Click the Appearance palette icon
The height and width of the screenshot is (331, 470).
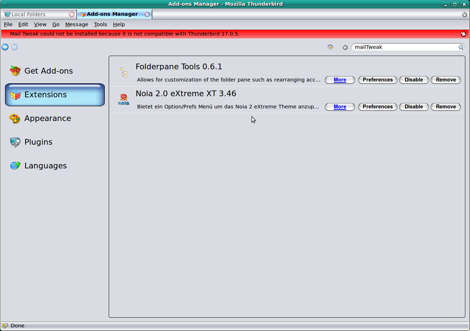[x=15, y=118]
